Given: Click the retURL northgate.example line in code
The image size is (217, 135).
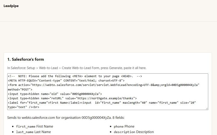Looking at the screenshot, I should (72, 98).
